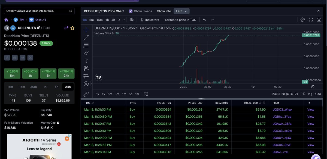Click Switch to price in TON

tap(181, 20)
